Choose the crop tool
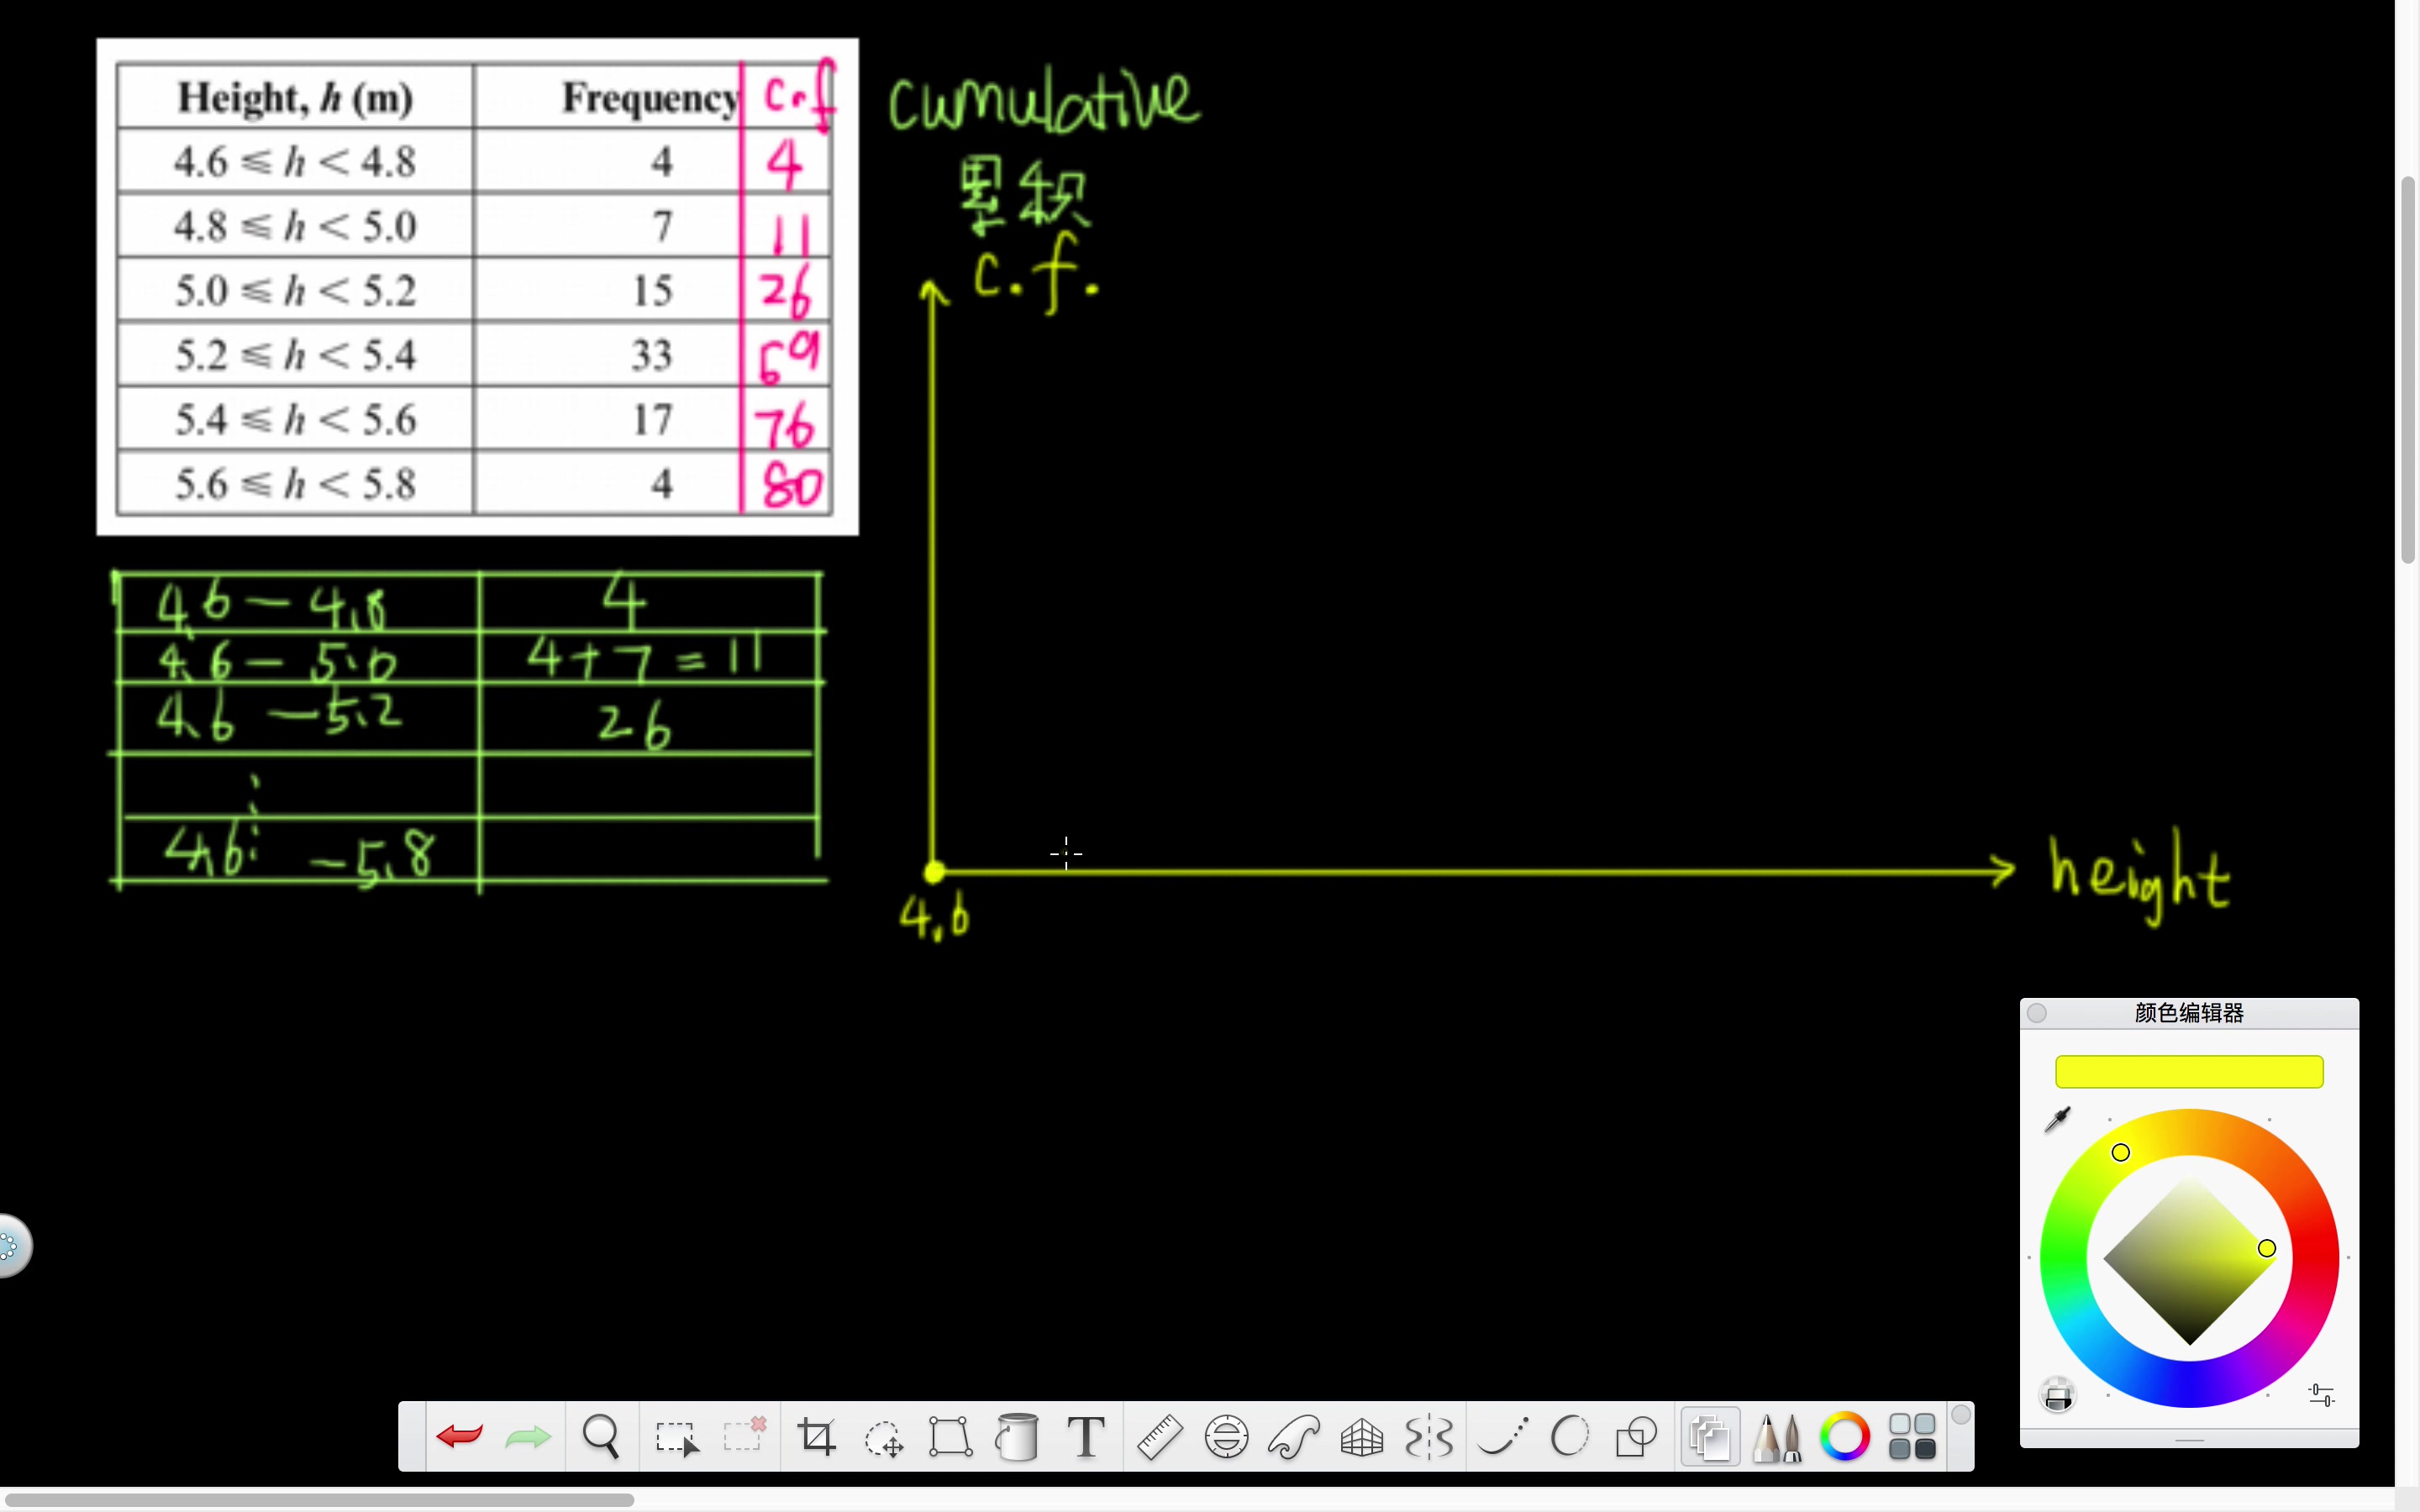 click(816, 1437)
